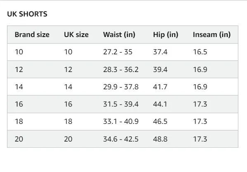The image size is (247, 172).
Task: Click waist range 31.5 - 39.4
Action: pyautogui.click(x=121, y=104)
